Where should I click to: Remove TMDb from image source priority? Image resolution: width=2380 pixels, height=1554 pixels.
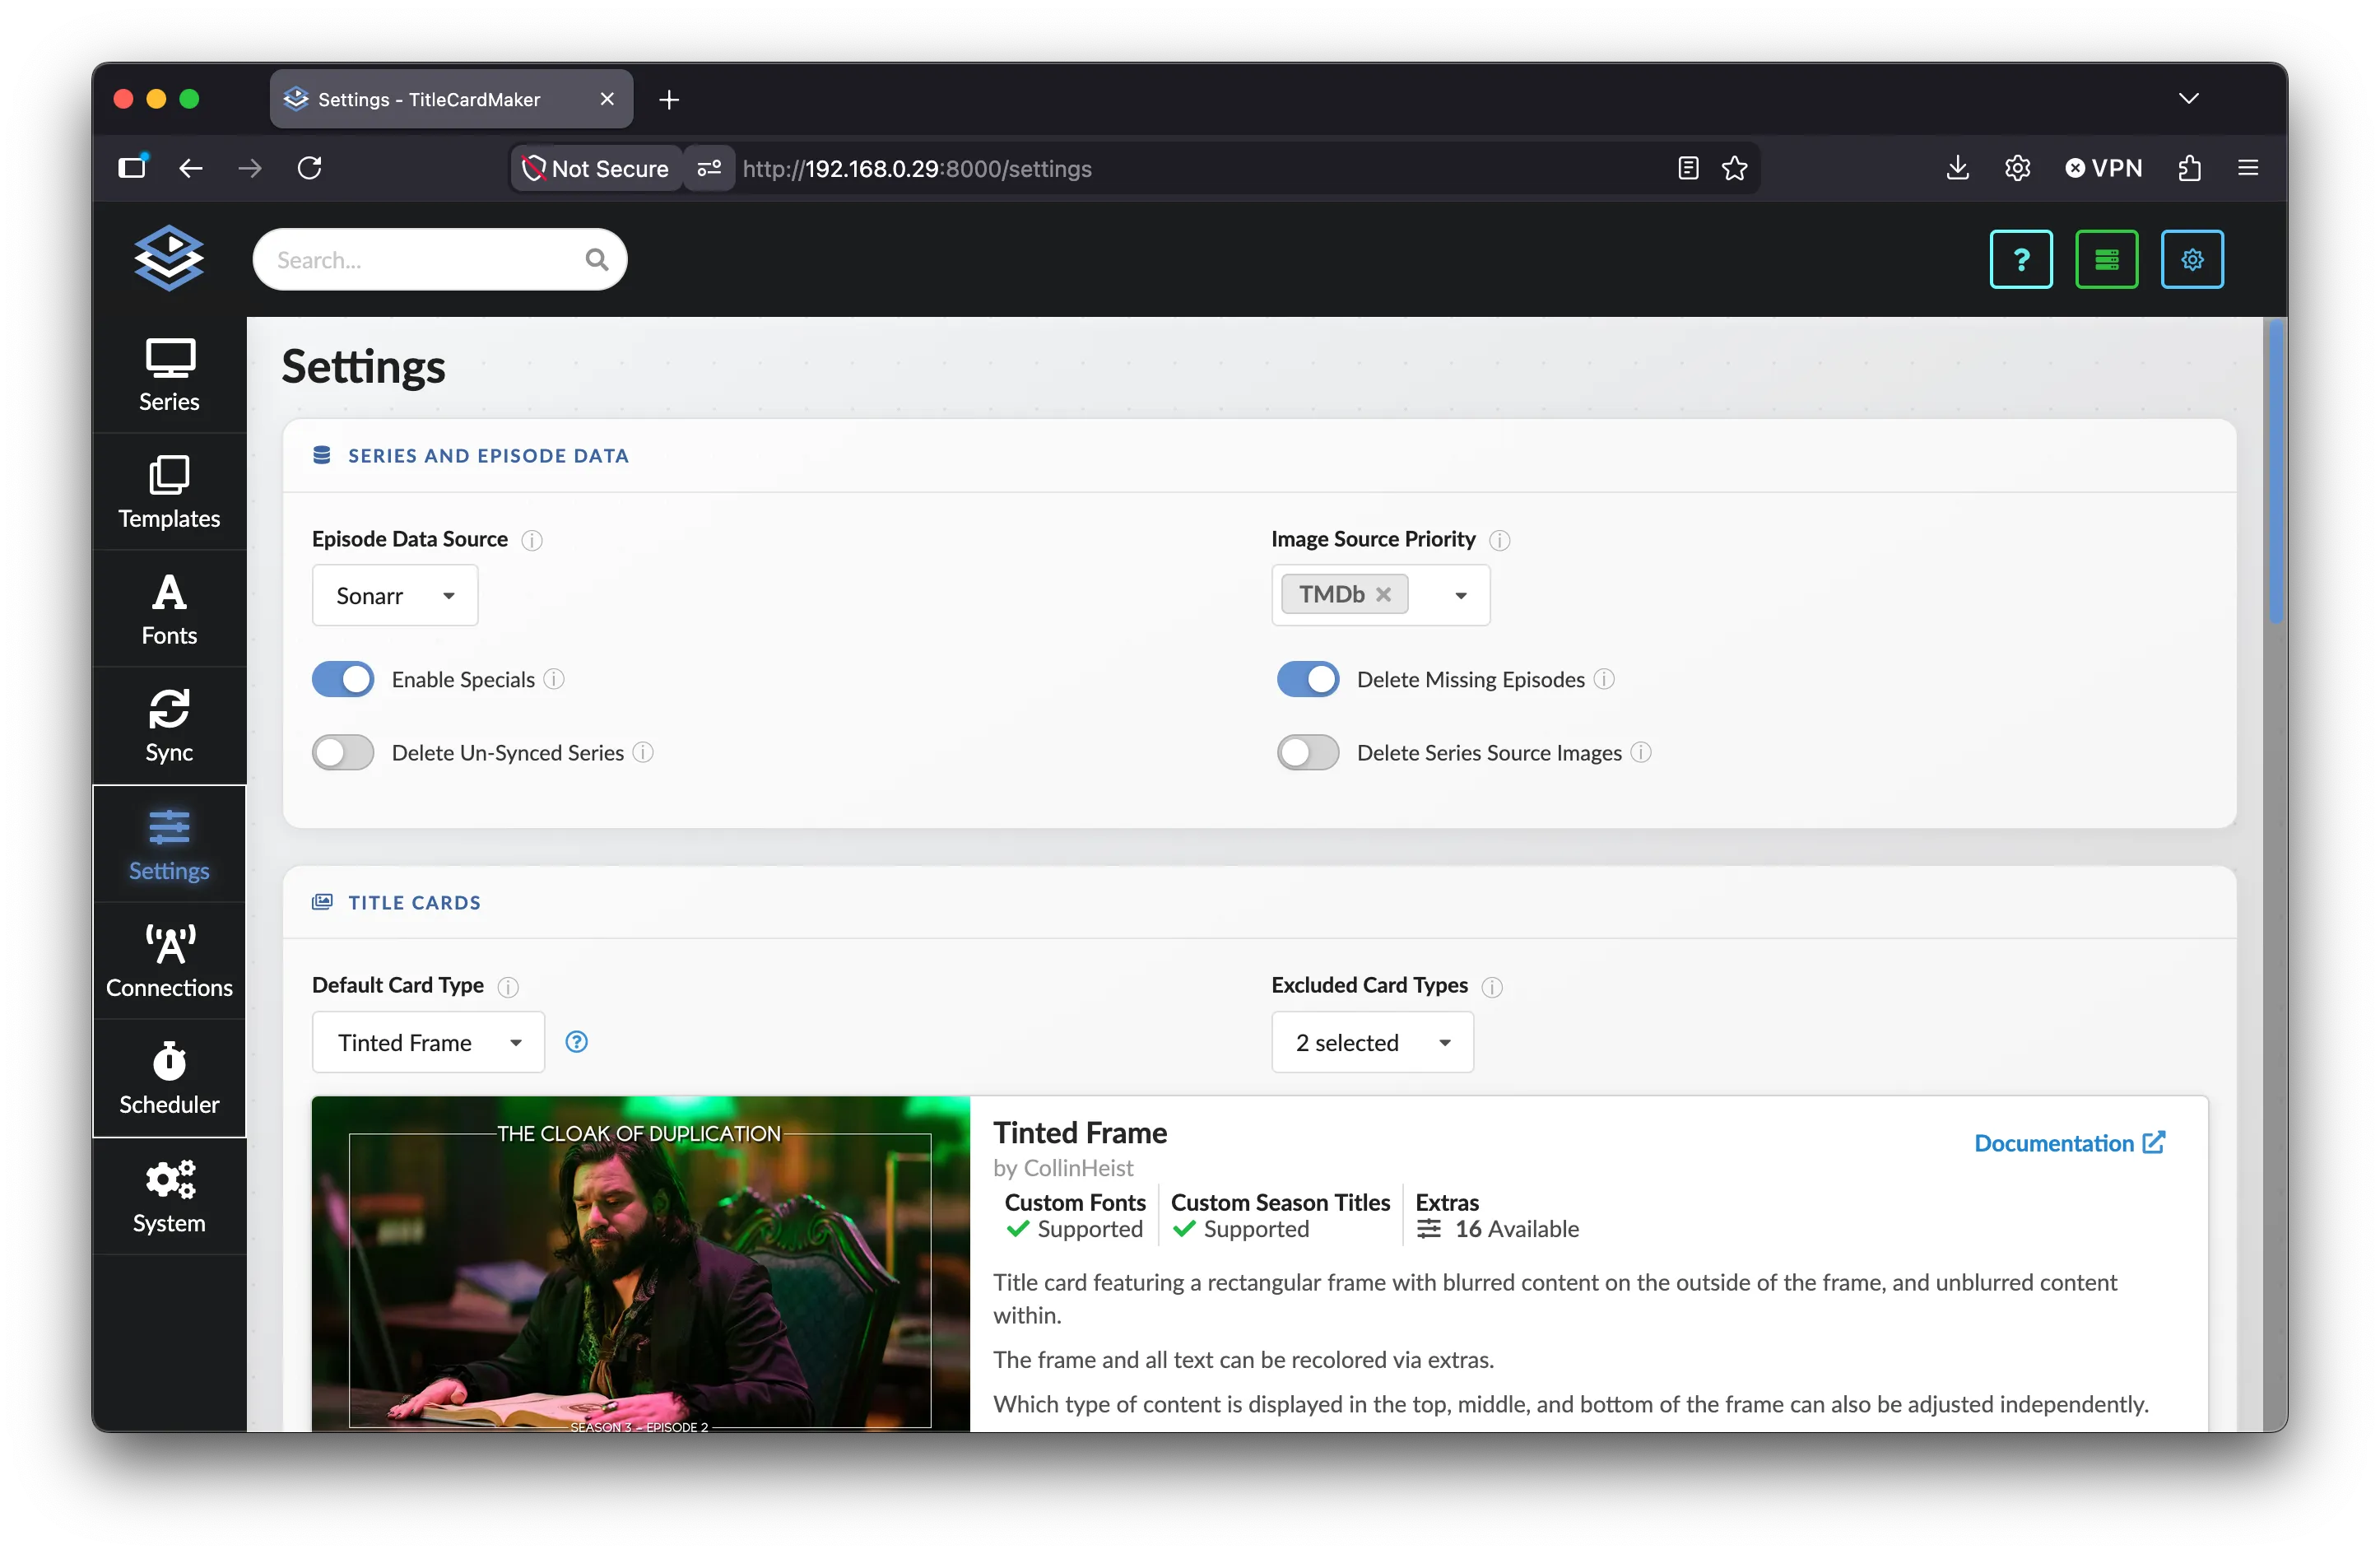coord(1383,594)
